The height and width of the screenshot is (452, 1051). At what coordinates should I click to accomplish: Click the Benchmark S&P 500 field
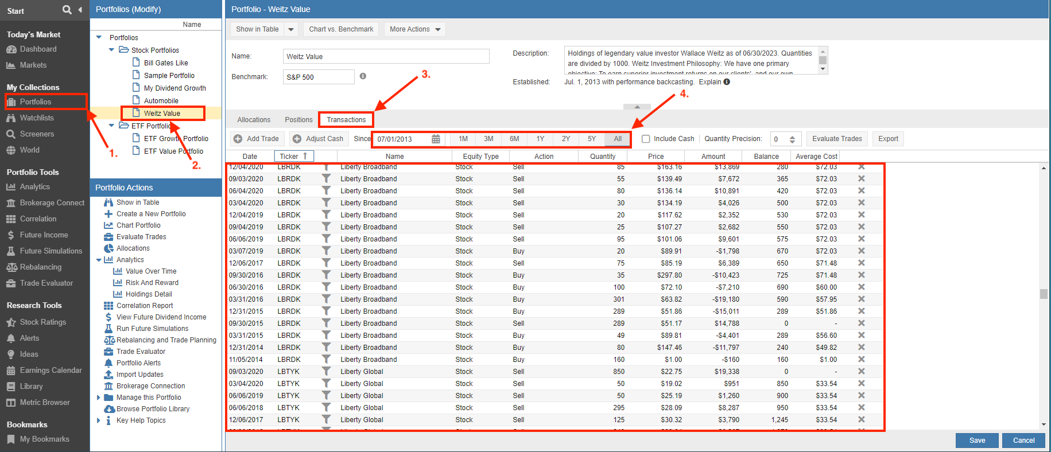click(319, 77)
